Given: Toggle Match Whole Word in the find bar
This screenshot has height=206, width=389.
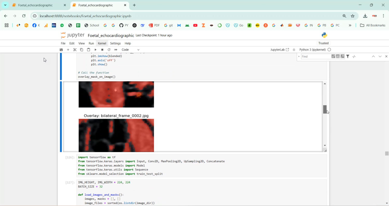Looking at the screenshot, I should pyautogui.click(x=338, y=56).
